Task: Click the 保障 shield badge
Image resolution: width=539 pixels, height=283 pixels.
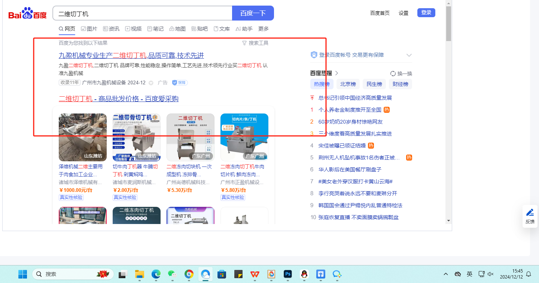Action: coord(180,83)
